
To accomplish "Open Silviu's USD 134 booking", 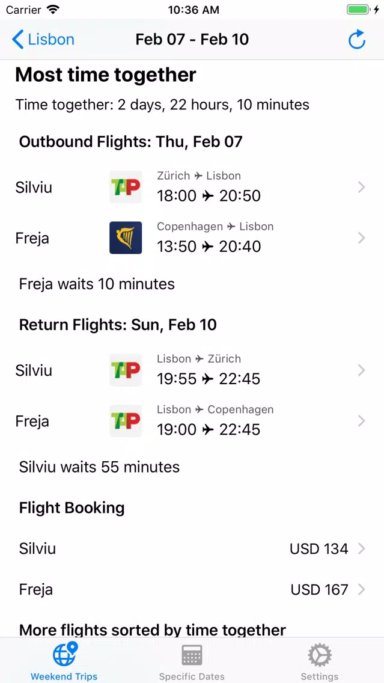I will 192,549.
